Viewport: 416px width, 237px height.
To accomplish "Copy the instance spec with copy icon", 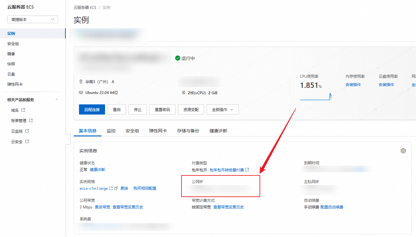I will [x=116, y=188].
